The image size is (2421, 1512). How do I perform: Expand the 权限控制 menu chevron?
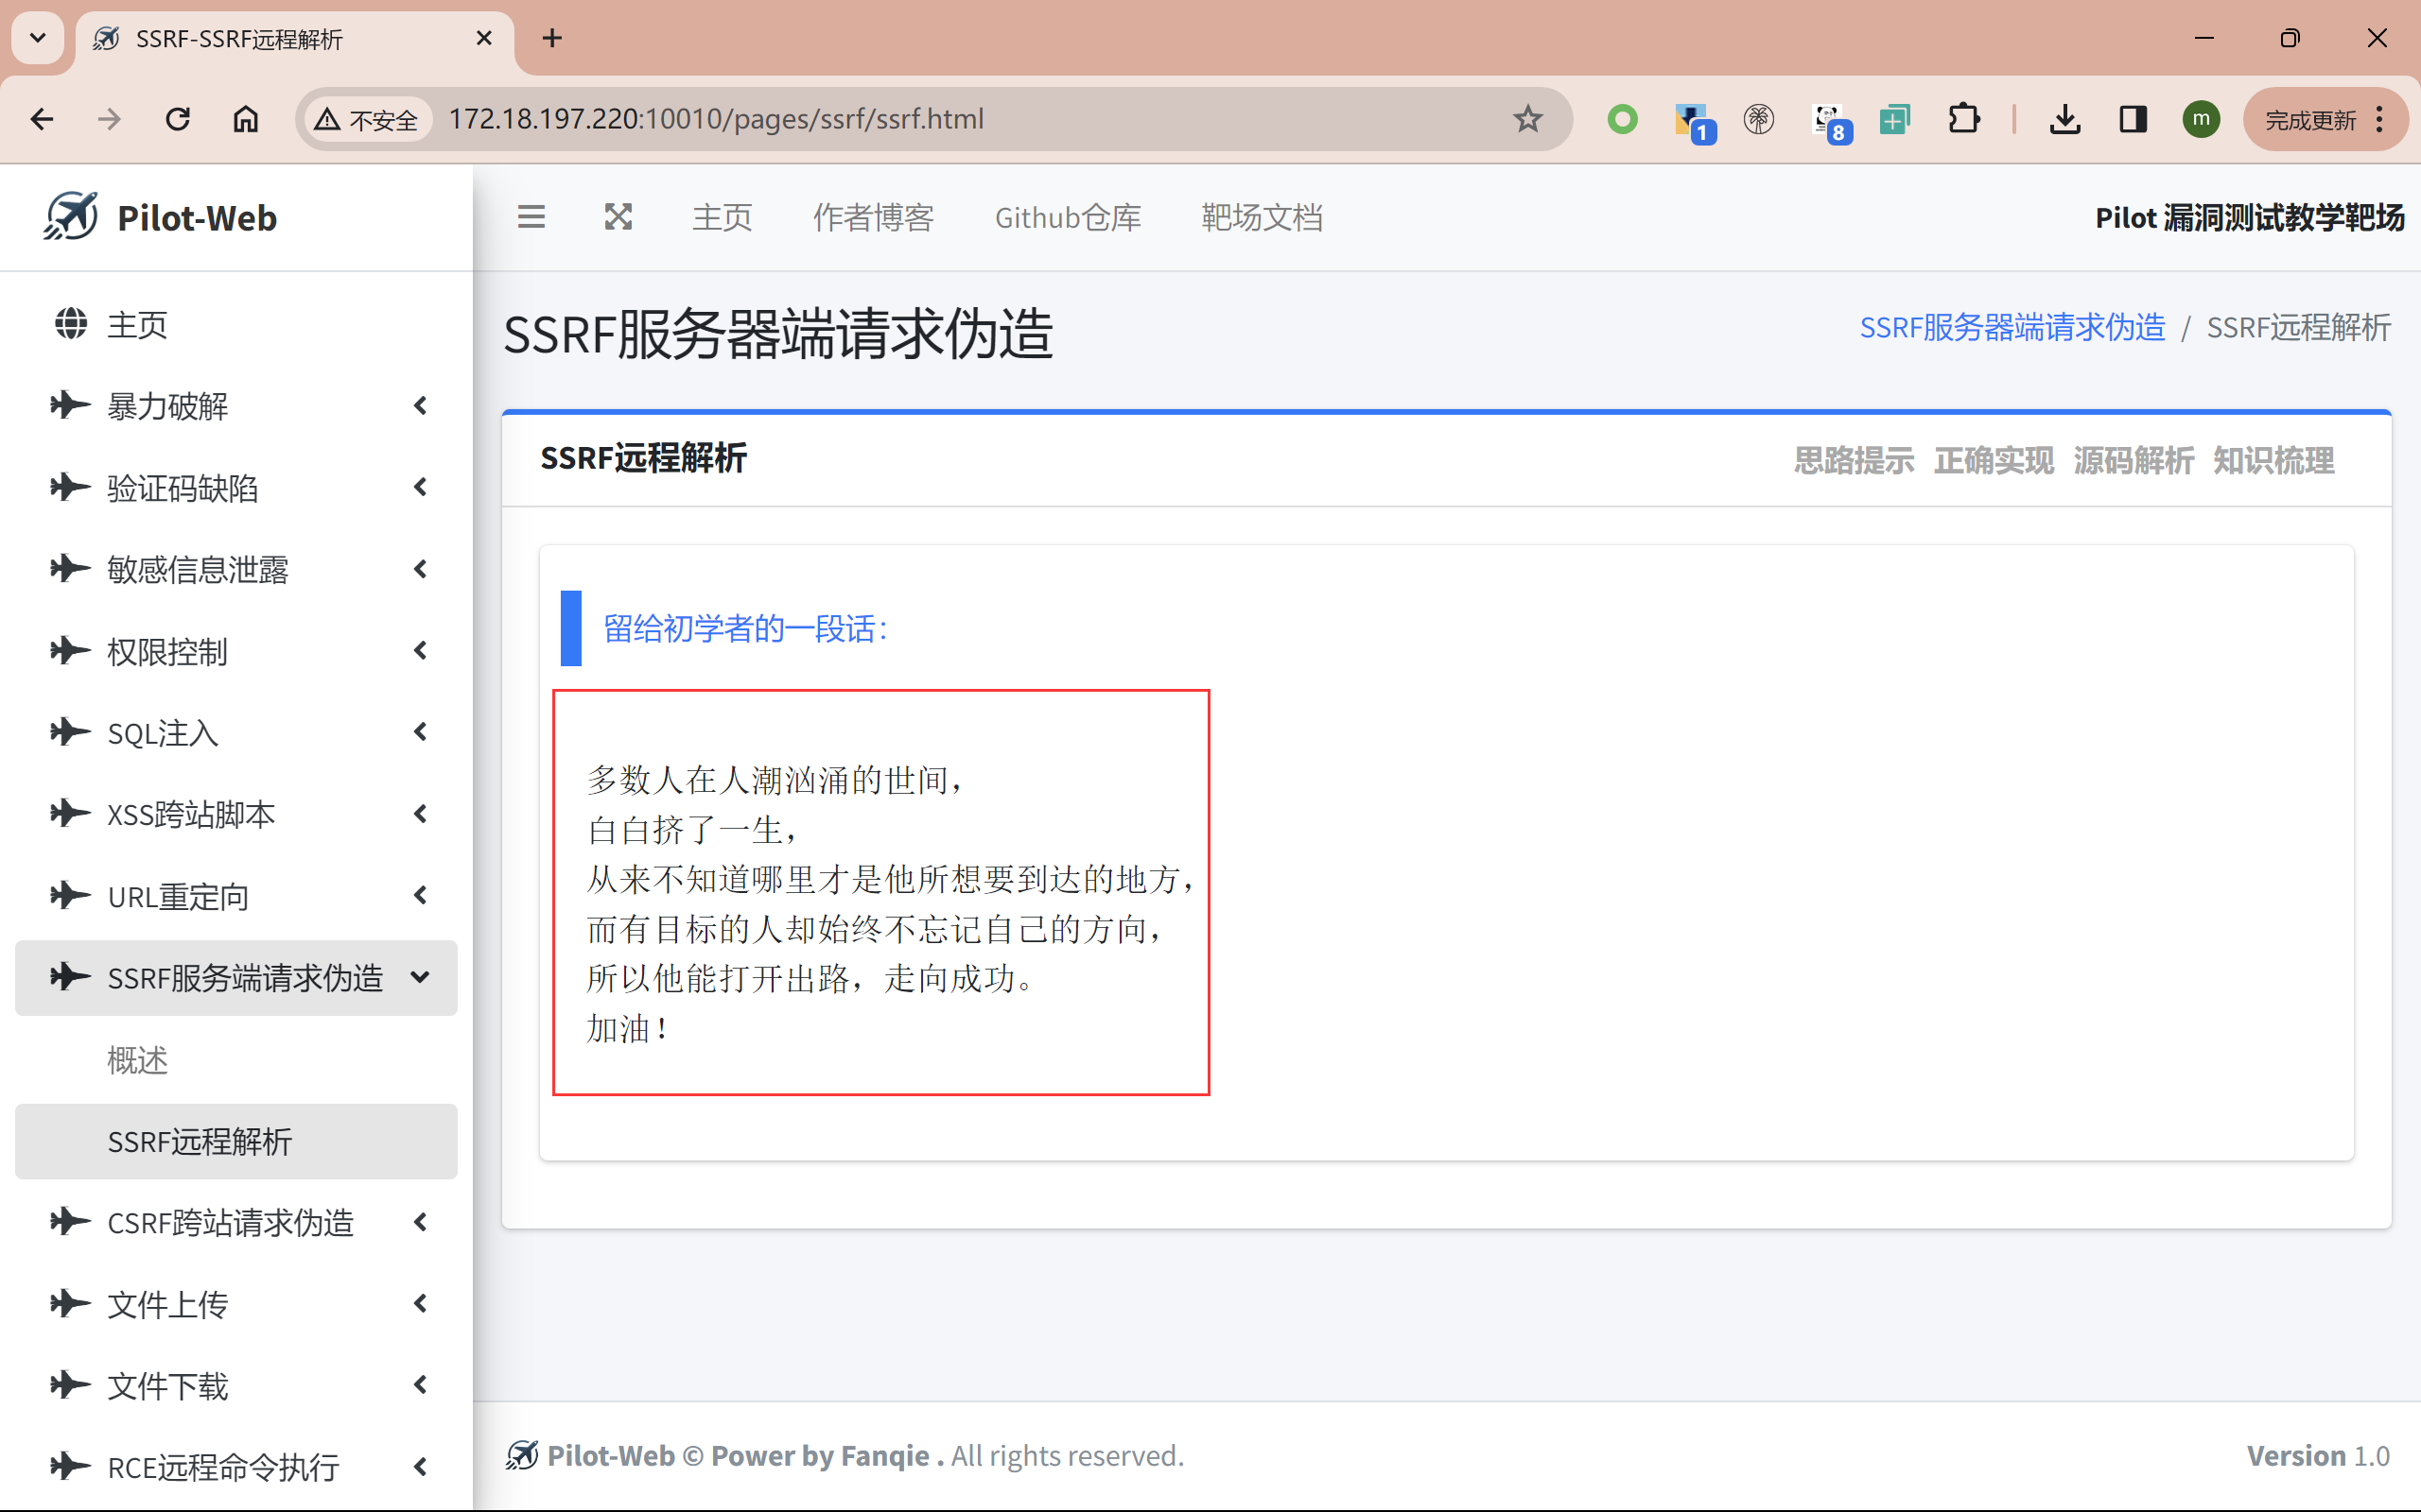[x=420, y=651]
